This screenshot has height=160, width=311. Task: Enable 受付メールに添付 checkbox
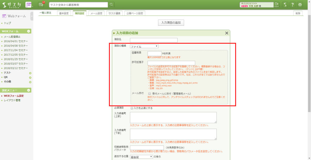(x=150, y=93)
